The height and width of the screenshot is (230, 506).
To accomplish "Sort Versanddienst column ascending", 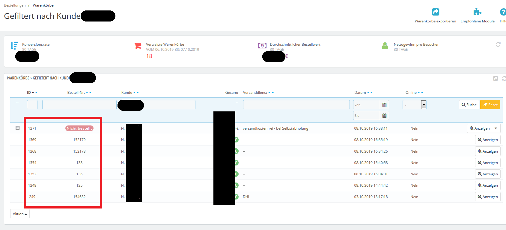I will pos(273,93).
